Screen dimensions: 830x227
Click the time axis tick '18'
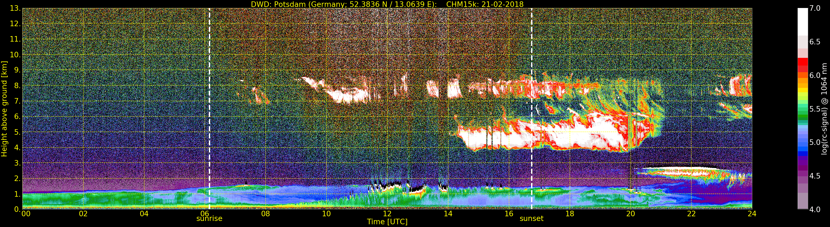click(x=570, y=214)
